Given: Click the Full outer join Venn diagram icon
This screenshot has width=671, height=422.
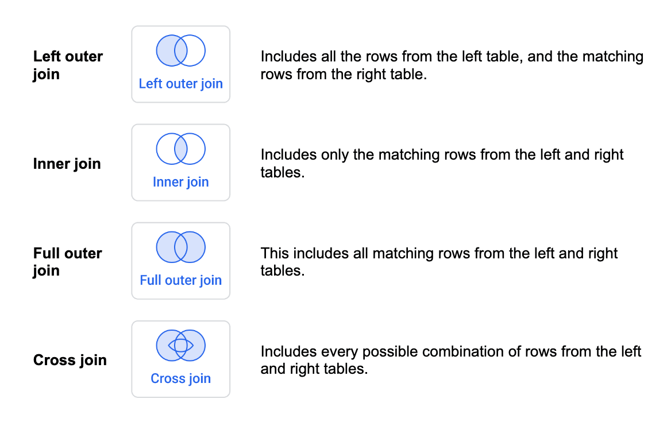Looking at the screenshot, I should click(x=180, y=247).
